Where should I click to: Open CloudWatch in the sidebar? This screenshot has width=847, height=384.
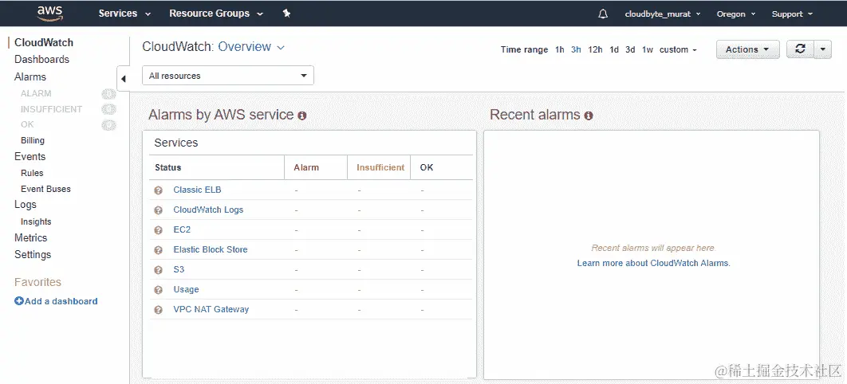pyautogui.click(x=44, y=42)
